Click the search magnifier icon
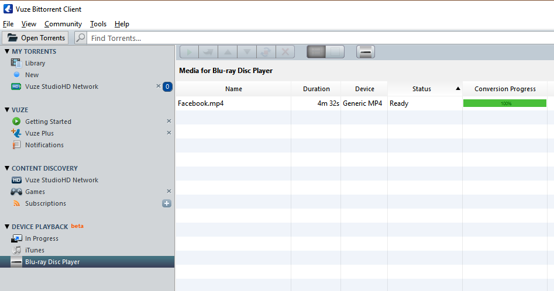The width and height of the screenshot is (554, 291). [81, 37]
